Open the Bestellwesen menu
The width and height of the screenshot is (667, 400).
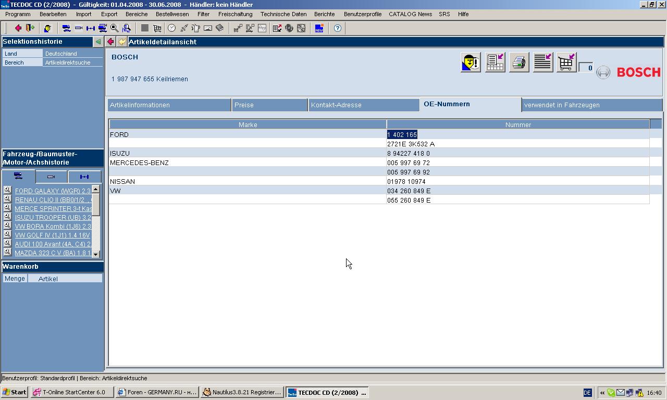point(172,14)
